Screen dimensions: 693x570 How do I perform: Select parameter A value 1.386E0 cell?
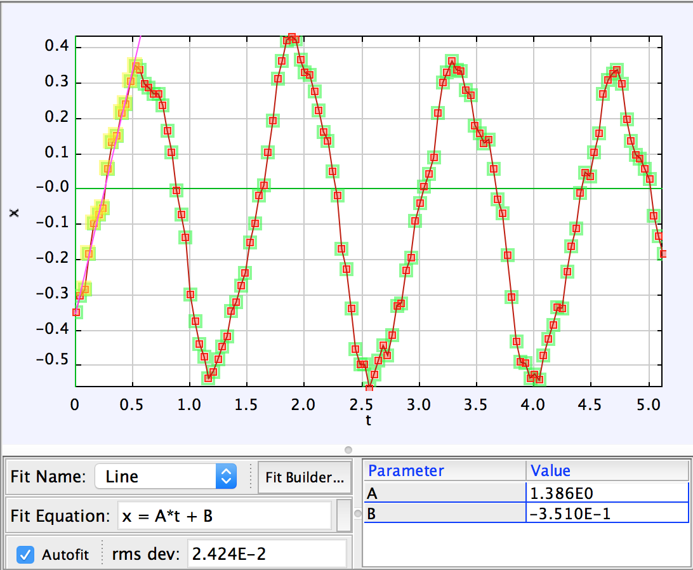point(607,493)
